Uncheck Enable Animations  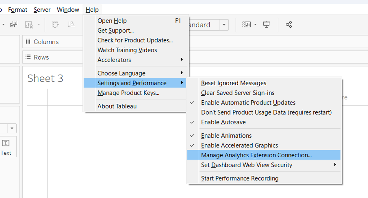[227, 135]
